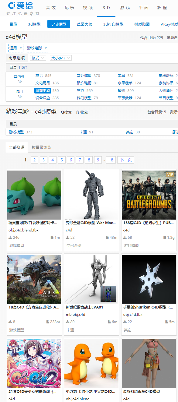Open the 家具 category link
178x402 pixels.
pos(122,76)
